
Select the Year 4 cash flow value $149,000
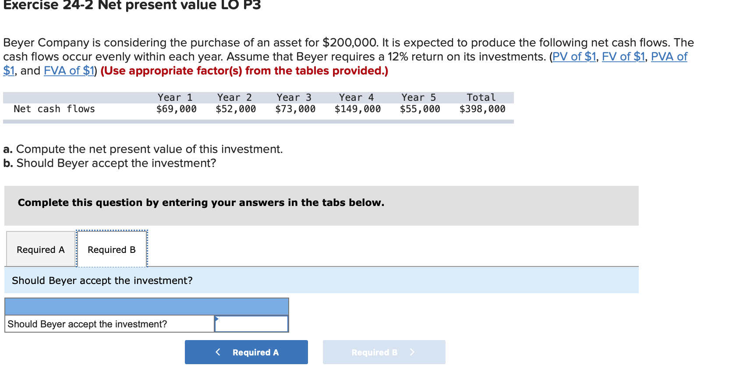(357, 109)
